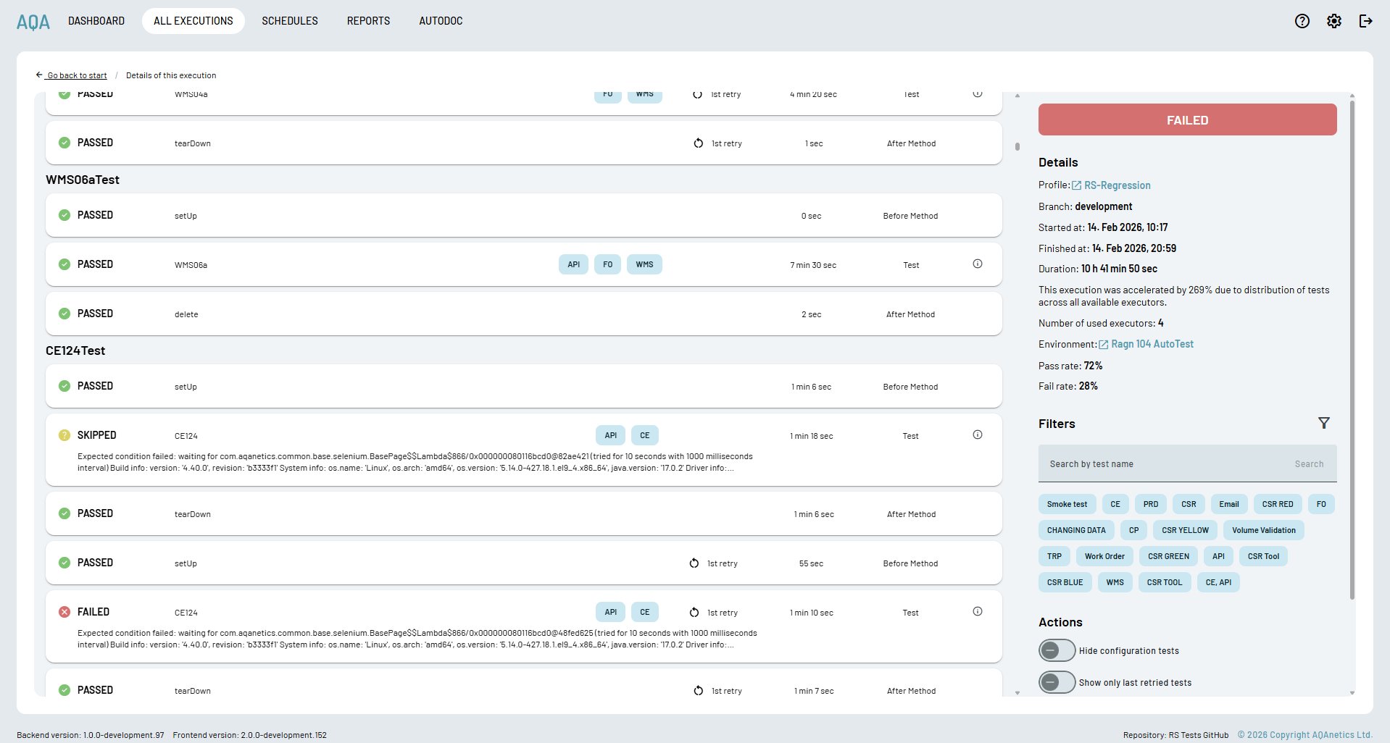
Task: Click info icon on WMS06a test row
Action: point(977,264)
